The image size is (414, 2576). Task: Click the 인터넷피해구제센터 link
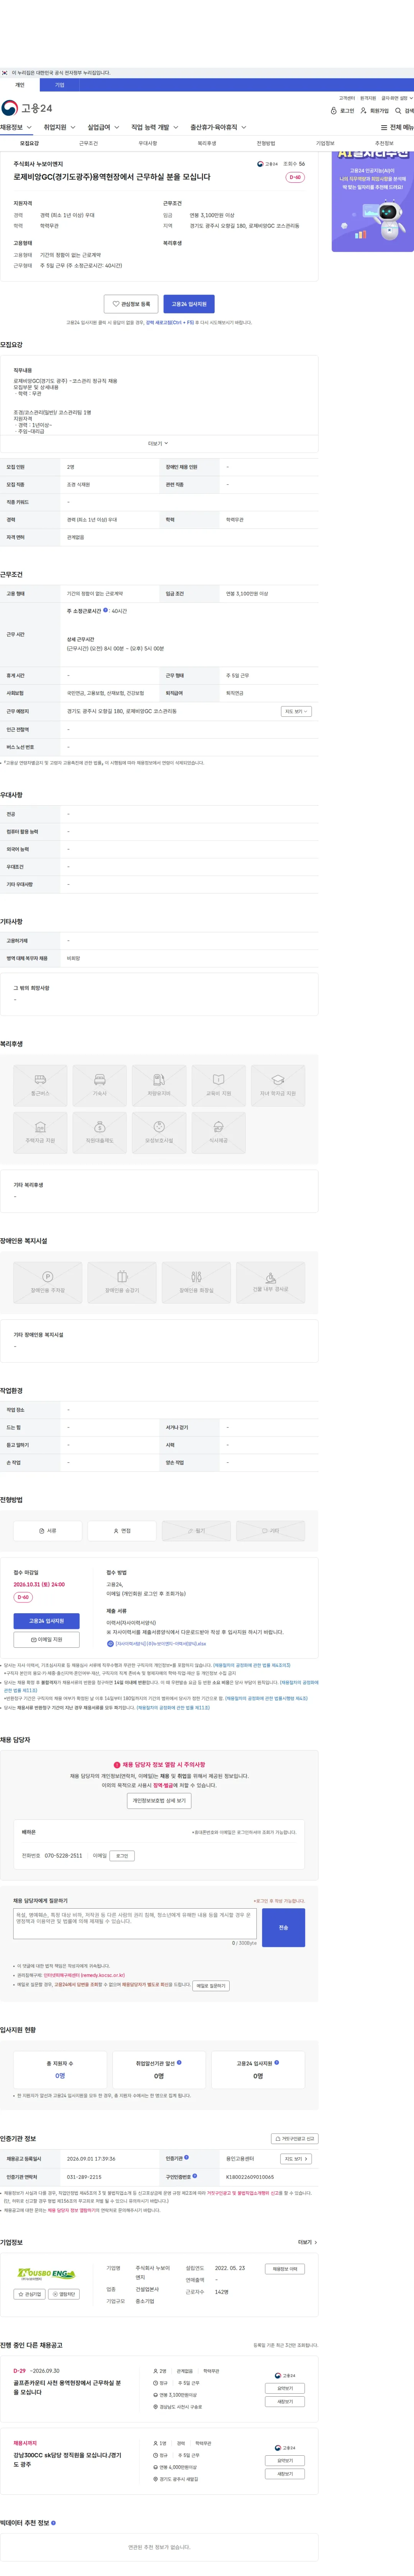[x=84, y=1975]
